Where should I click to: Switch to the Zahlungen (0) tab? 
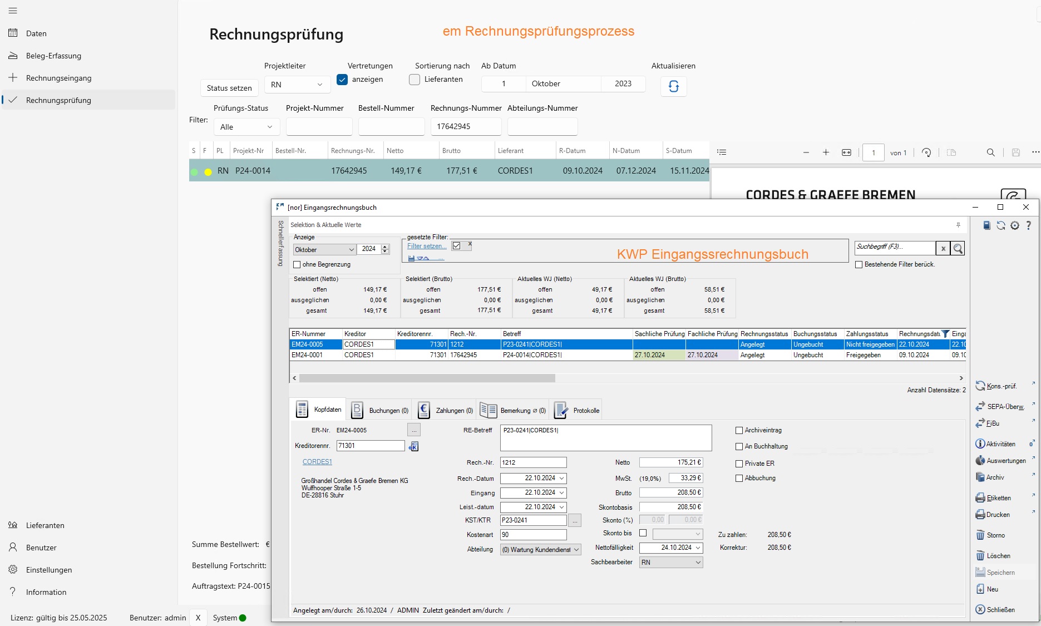pos(445,410)
